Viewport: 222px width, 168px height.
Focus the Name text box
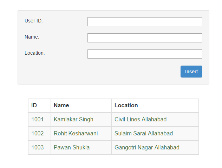point(145,38)
